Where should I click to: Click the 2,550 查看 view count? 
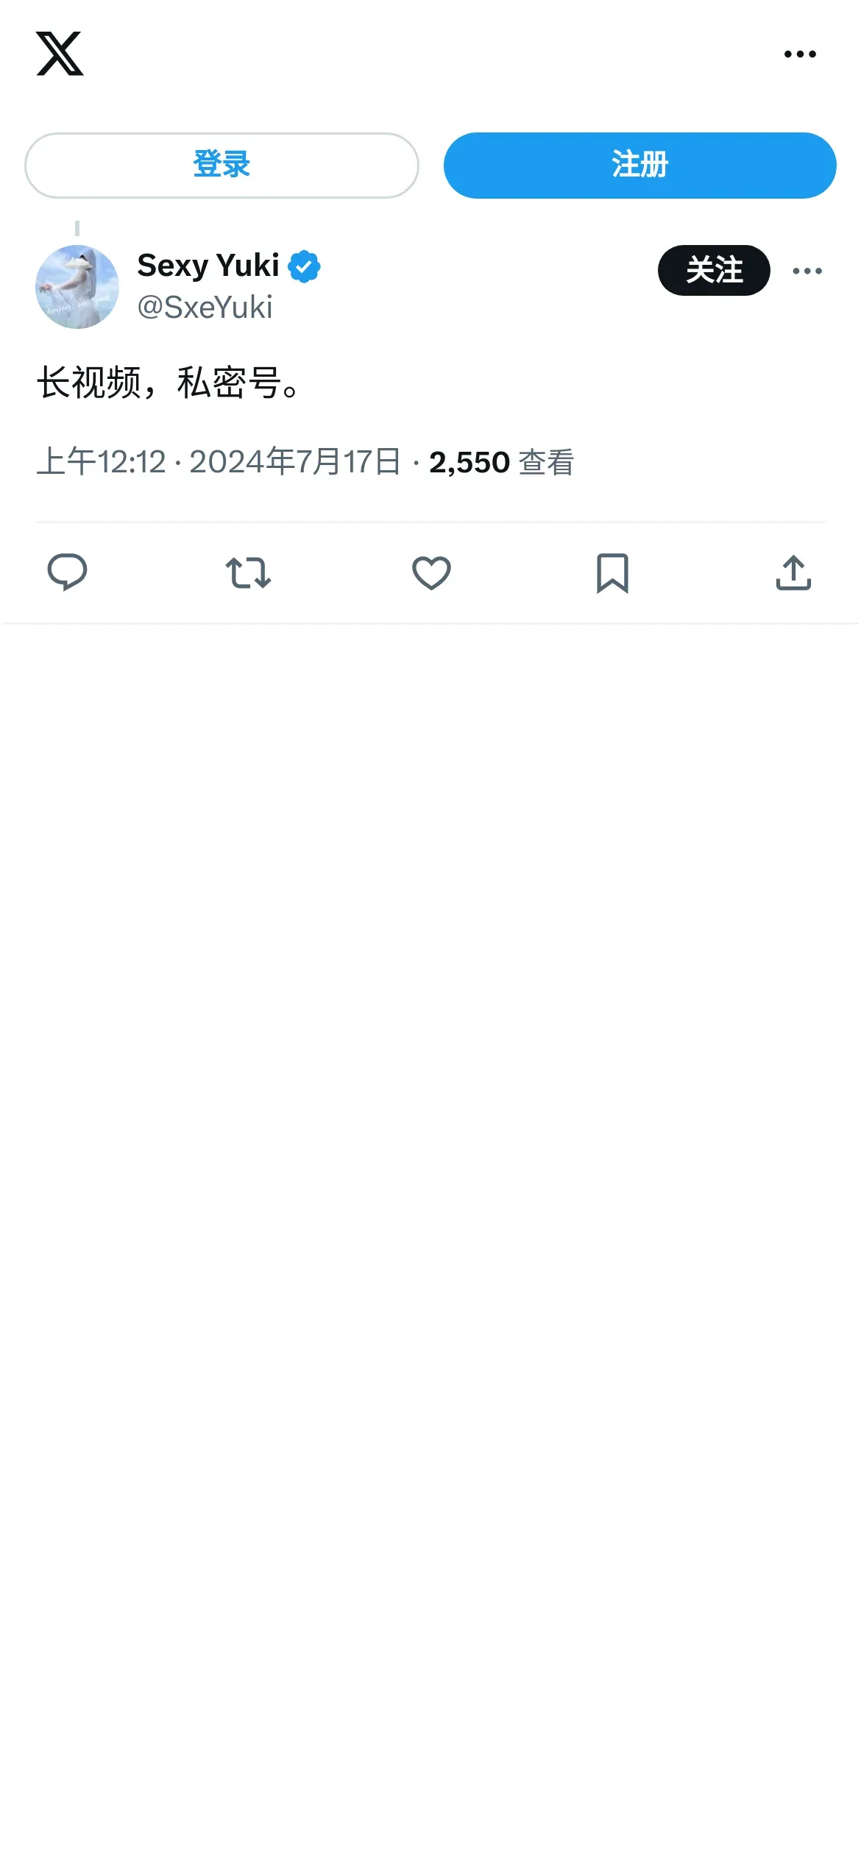click(501, 462)
